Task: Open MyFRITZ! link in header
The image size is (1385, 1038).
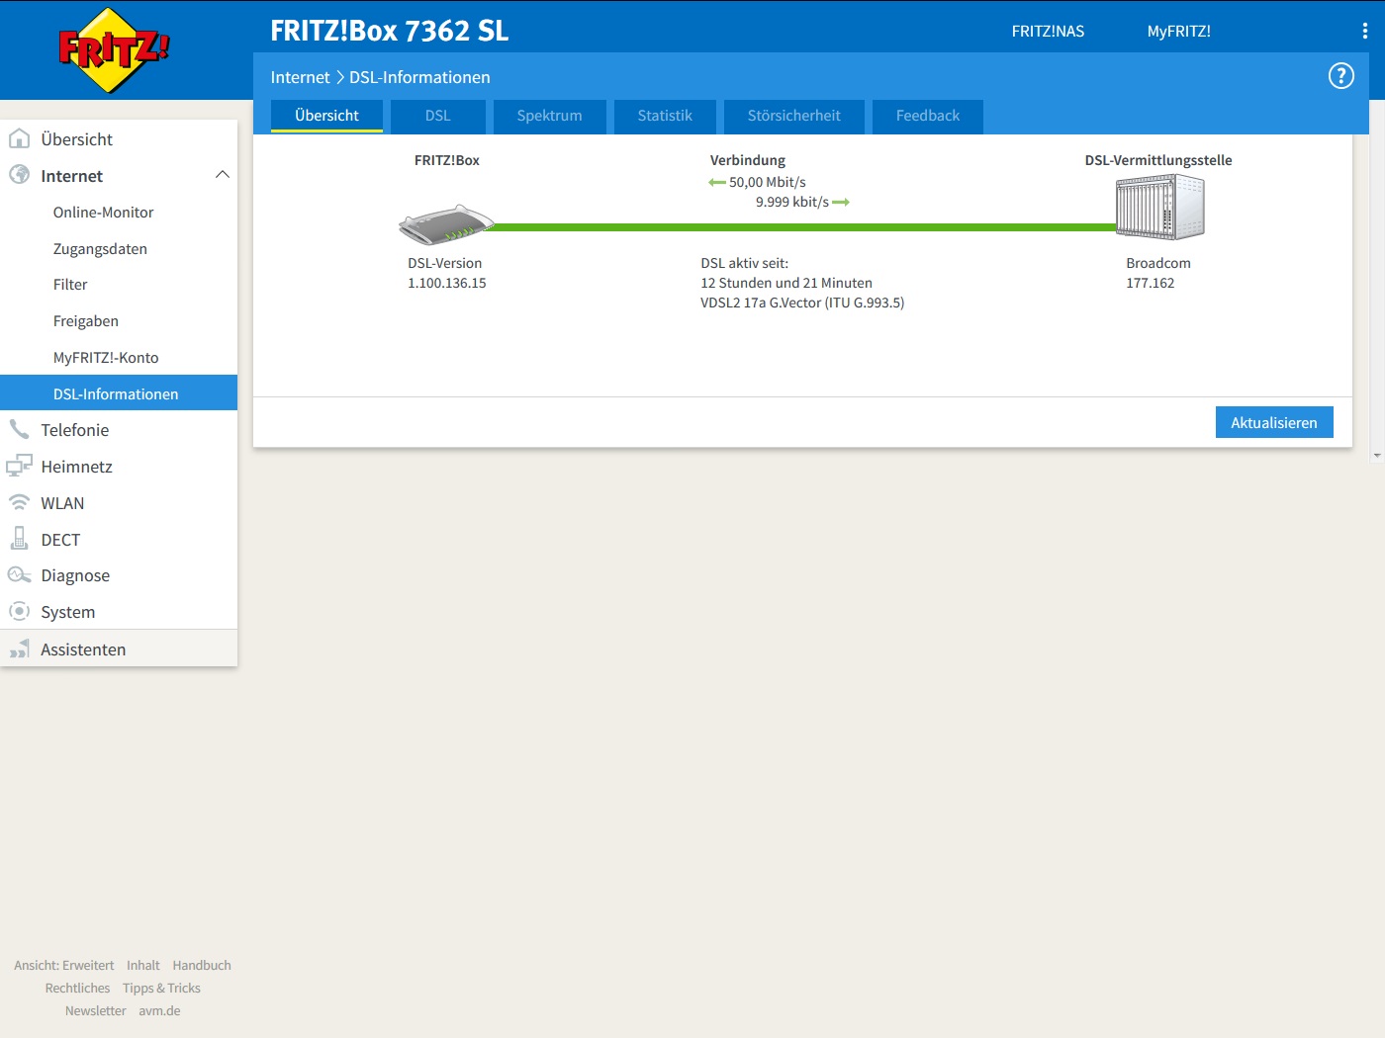Action: [1178, 31]
